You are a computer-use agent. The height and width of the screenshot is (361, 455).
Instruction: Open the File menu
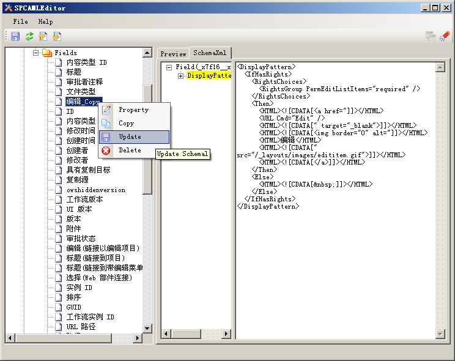(x=20, y=21)
